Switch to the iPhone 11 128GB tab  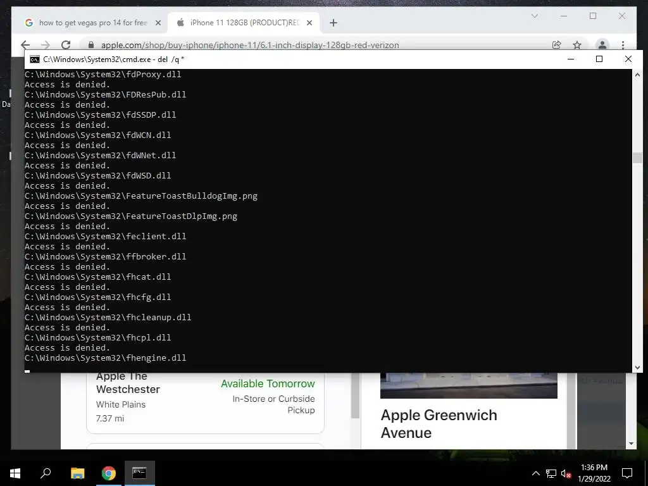tap(243, 23)
